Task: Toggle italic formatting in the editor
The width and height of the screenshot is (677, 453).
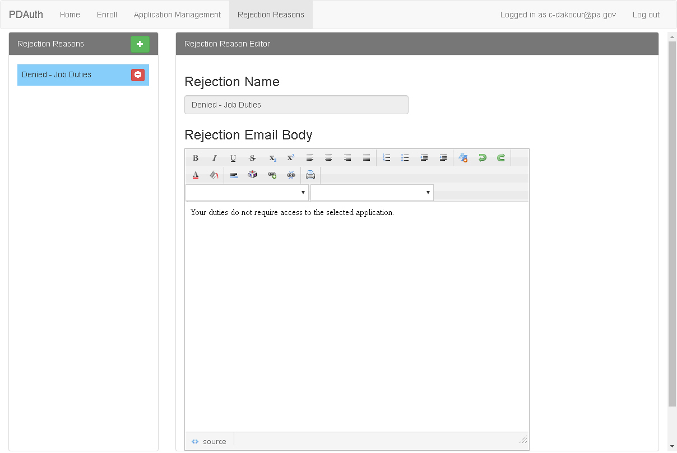Action: coord(214,158)
